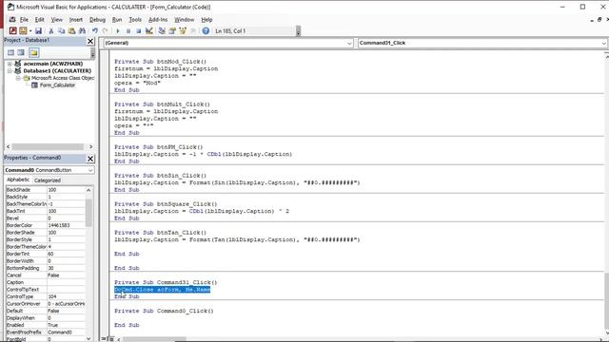
Task: Select the ControlType property row
Action: point(46,296)
